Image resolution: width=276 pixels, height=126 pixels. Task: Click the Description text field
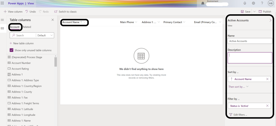[x=250, y=58]
